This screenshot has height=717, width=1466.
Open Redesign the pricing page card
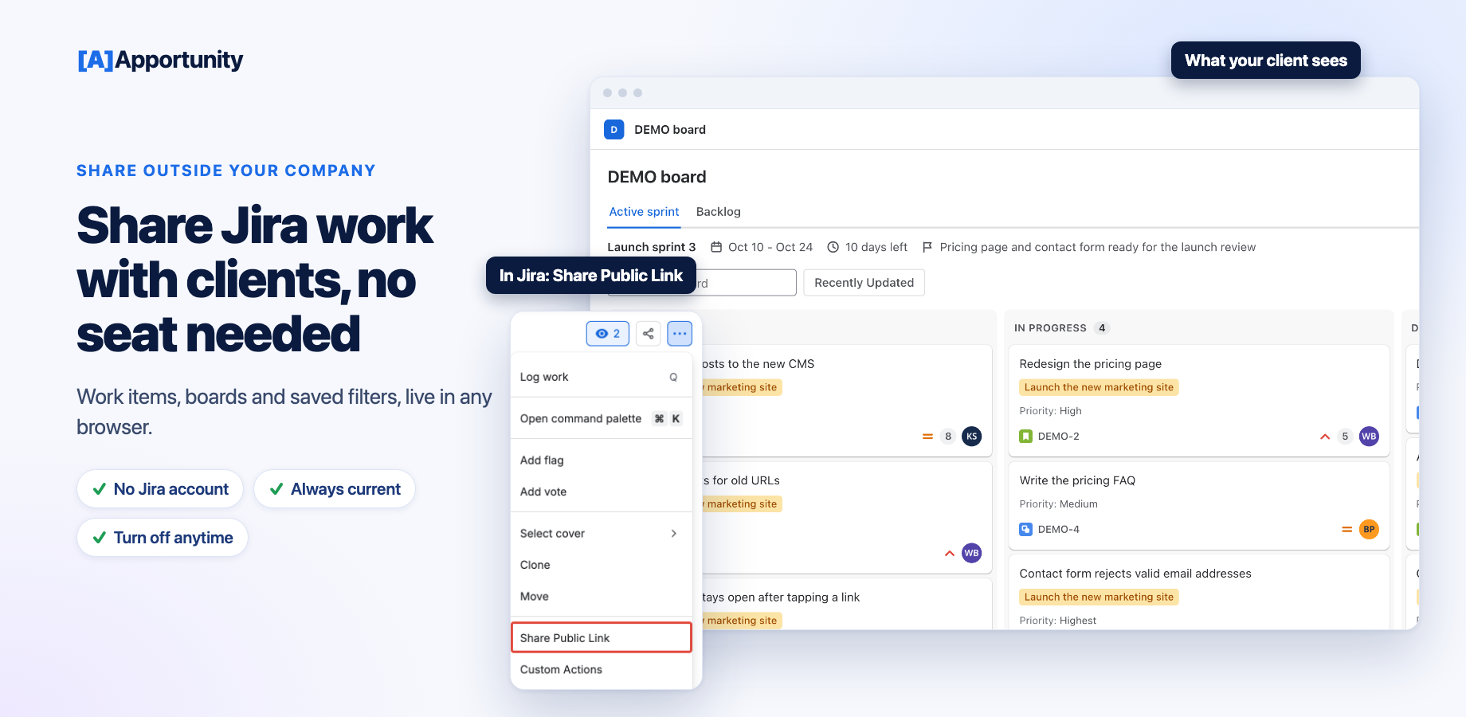point(1199,401)
